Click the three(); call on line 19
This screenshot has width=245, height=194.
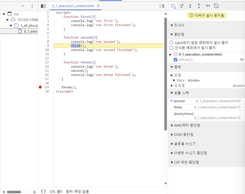point(69,87)
